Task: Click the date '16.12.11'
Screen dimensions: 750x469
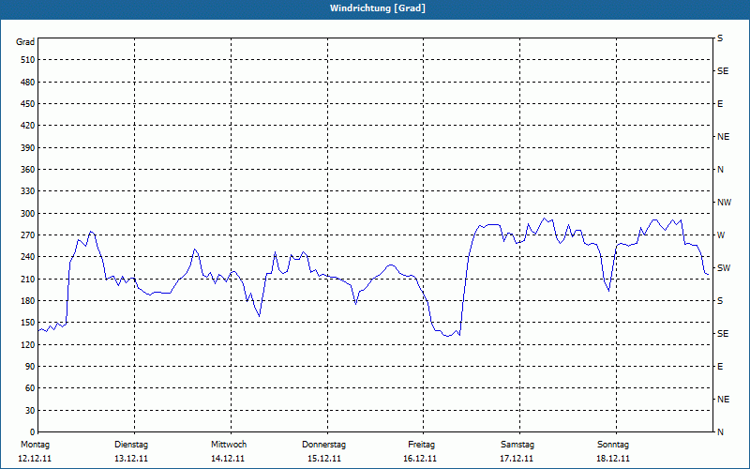Action: pyautogui.click(x=420, y=459)
